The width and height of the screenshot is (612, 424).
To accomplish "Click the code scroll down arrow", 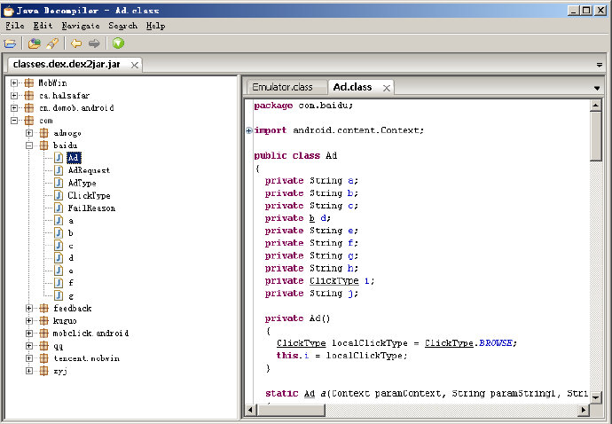I will 596,397.
